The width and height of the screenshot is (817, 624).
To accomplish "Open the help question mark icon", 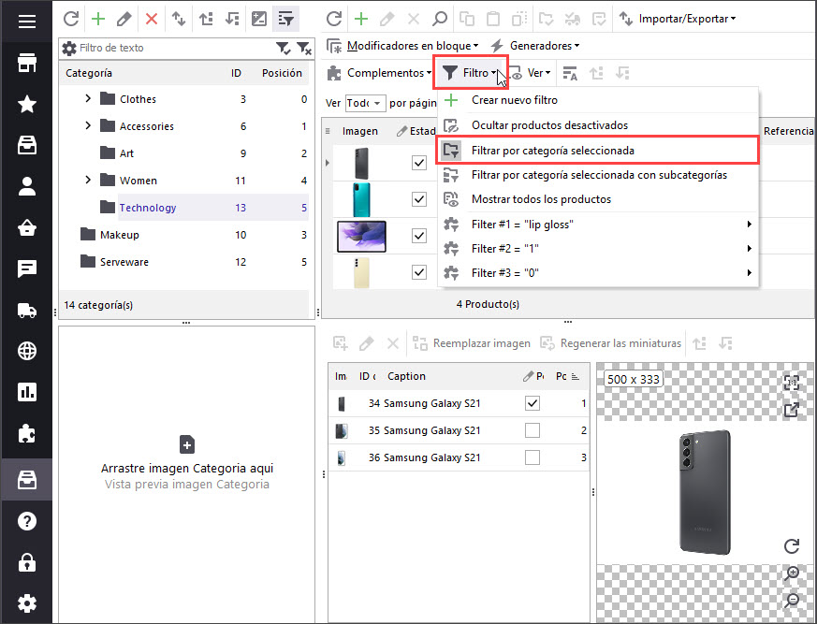I will pos(26,521).
